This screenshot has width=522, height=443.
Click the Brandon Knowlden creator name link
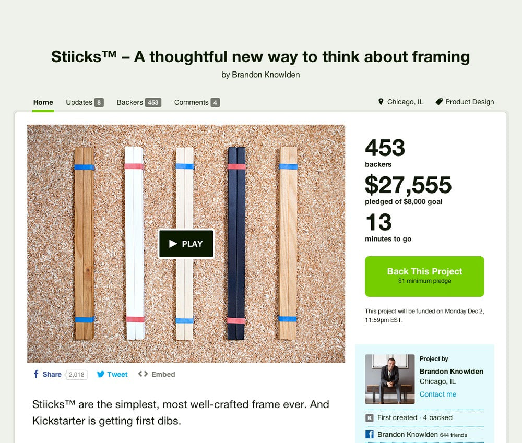[x=451, y=372]
